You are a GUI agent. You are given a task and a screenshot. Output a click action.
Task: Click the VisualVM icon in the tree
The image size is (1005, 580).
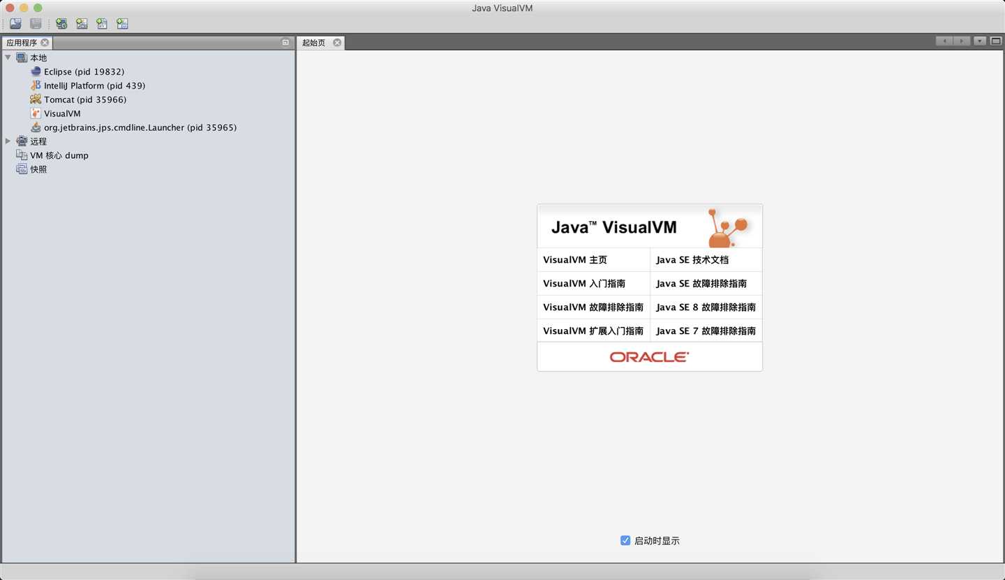point(36,113)
